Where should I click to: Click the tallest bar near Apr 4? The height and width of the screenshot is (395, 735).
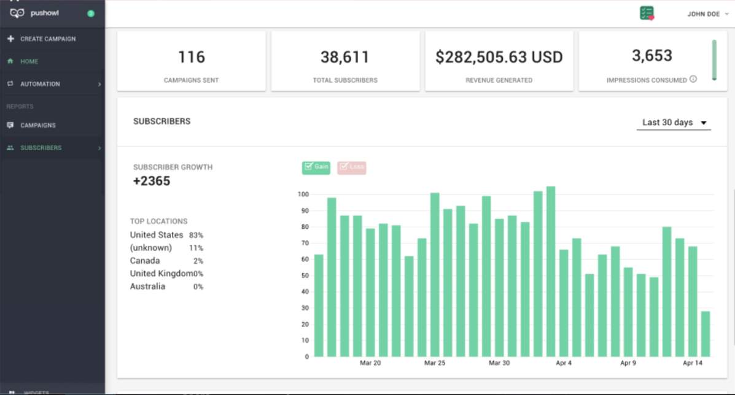[551, 271]
